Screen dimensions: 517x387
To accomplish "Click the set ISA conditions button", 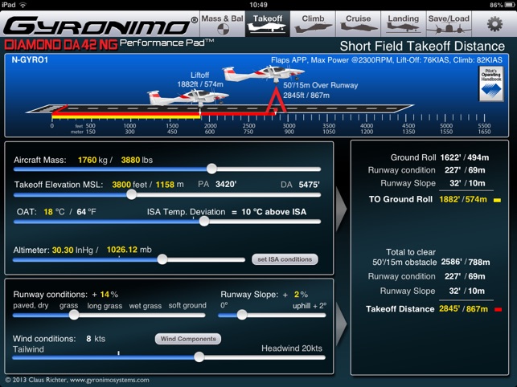I will pos(285,259).
